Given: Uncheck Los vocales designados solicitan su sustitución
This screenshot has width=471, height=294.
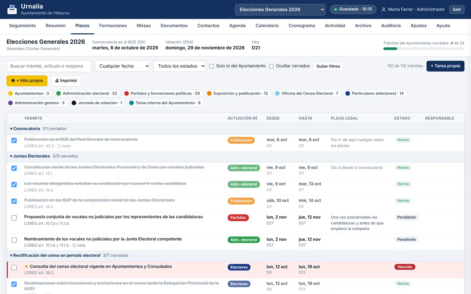Looking at the screenshot, I should pyautogui.click(x=14, y=185).
